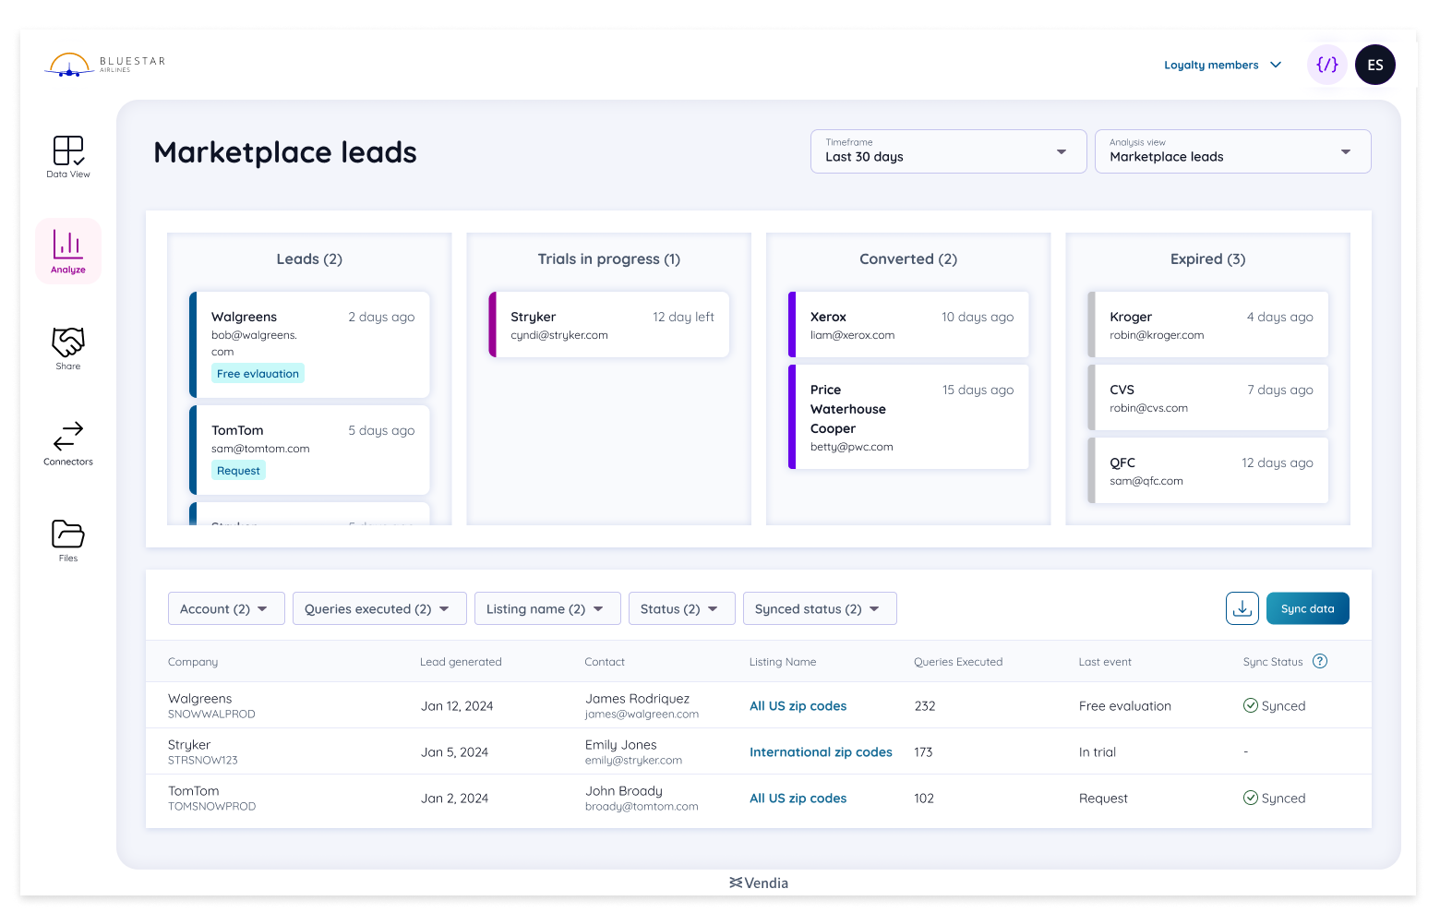Open TomTom's All US zip codes listing
Image resolution: width=1440 pixels, height=913 pixels.
coord(798,799)
